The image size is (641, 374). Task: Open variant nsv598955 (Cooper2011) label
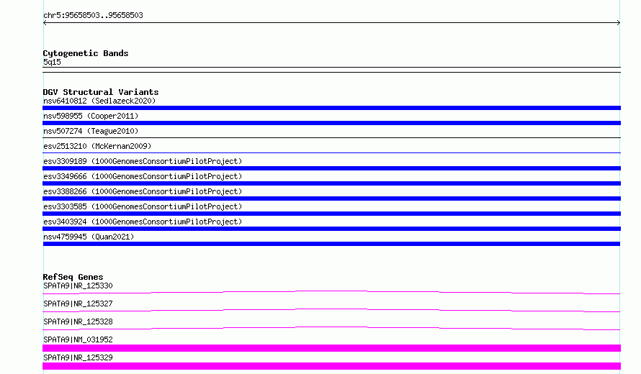[91, 116]
